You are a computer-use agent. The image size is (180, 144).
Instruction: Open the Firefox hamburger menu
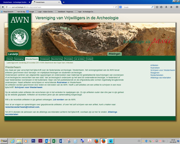(x=177, y=7)
